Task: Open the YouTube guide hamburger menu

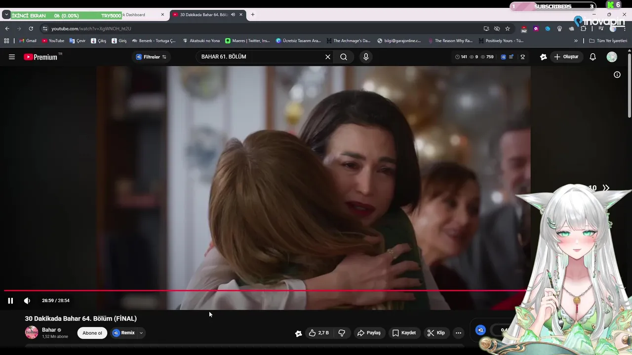Action: coord(12,57)
